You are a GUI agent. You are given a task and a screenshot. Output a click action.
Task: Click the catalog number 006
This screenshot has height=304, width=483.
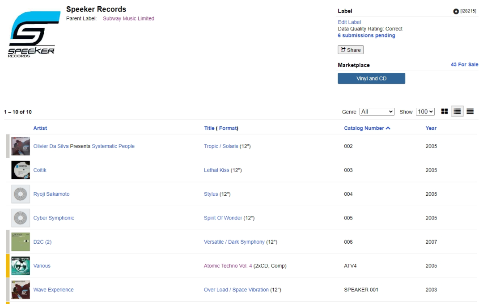348,242
